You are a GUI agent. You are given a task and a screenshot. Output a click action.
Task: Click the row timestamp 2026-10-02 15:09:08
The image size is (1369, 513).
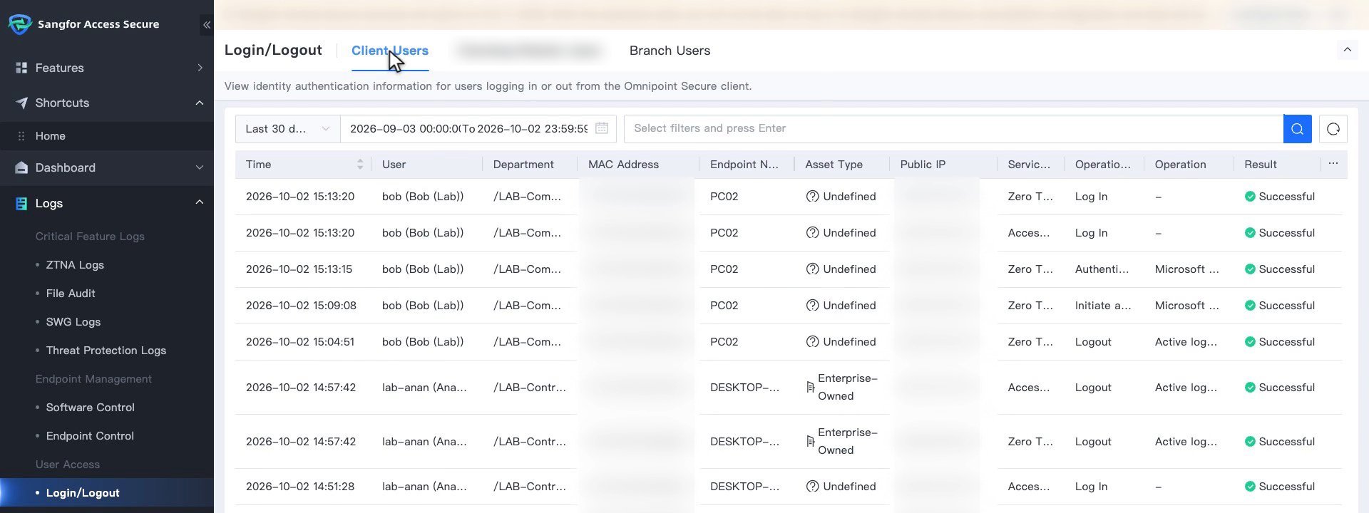tap(301, 306)
